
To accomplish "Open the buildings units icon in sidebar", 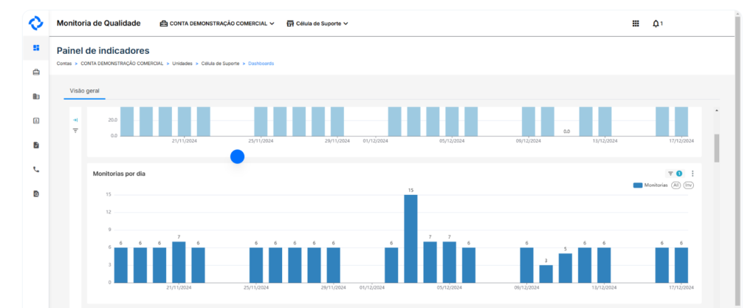I will pos(35,97).
